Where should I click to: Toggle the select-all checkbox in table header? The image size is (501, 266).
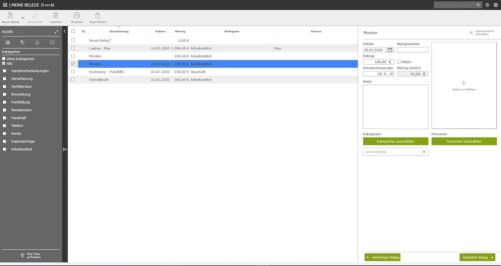(x=73, y=31)
